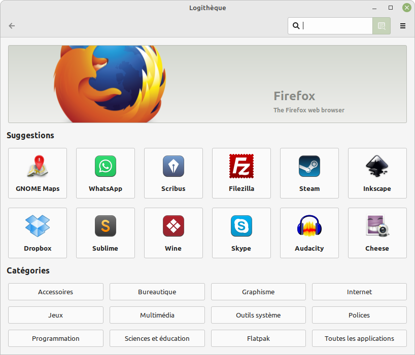Minimize the Logithèque window
415x355 pixels.
[x=374, y=8]
